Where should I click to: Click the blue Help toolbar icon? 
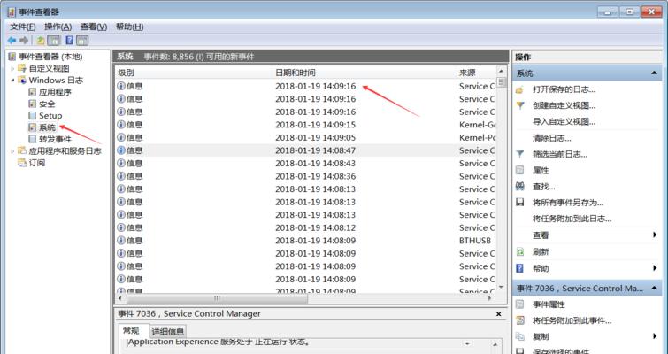(69, 41)
